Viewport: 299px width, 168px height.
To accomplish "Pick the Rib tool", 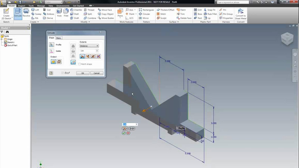I will tap(35, 18).
